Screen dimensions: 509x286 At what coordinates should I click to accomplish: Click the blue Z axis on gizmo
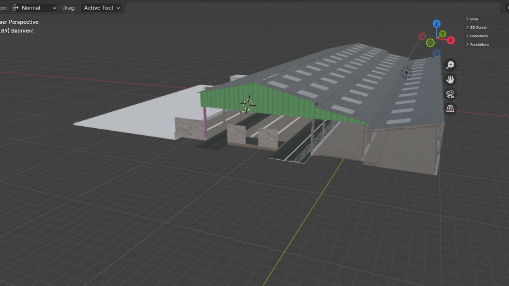[x=436, y=24]
